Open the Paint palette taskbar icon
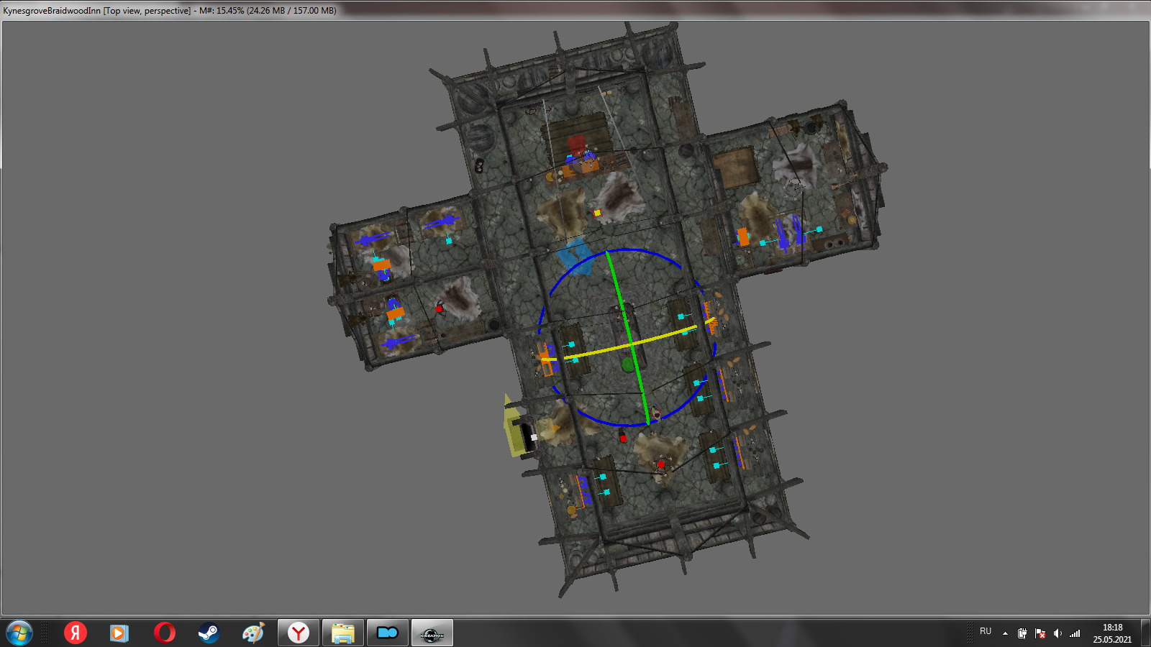The width and height of the screenshot is (1151, 647). (x=253, y=633)
